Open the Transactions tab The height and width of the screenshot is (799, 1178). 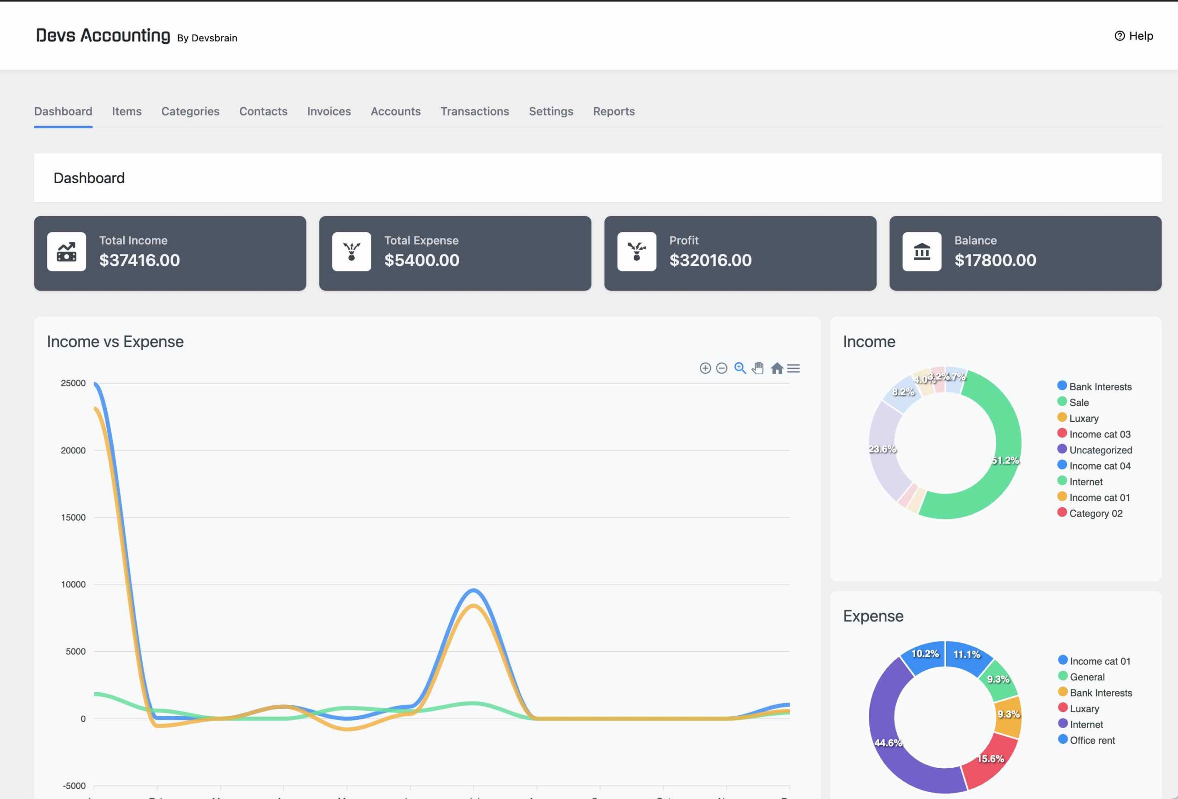[x=475, y=111]
